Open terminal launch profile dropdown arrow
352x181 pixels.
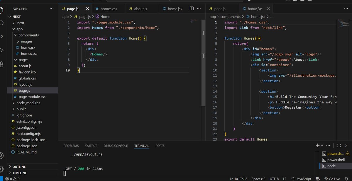click(322, 146)
